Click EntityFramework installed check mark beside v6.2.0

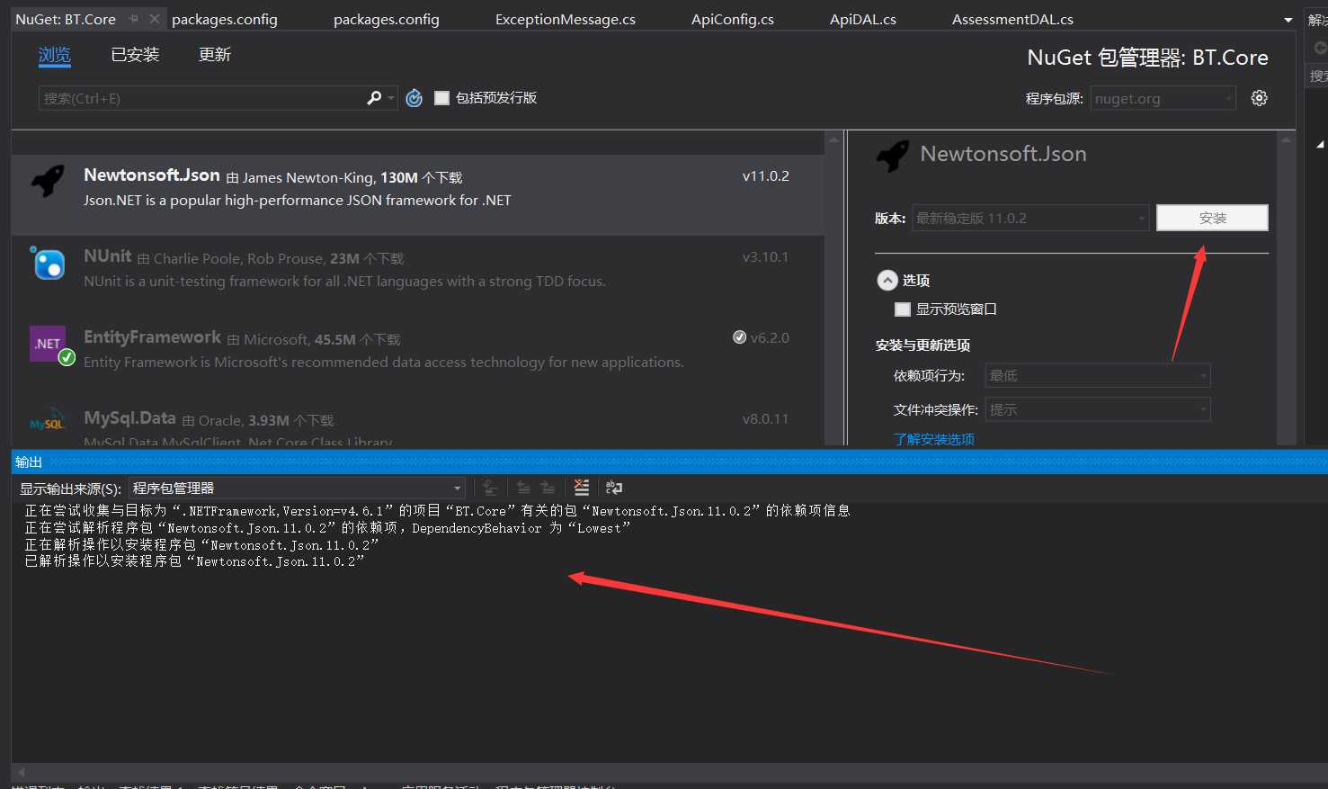[x=739, y=337]
